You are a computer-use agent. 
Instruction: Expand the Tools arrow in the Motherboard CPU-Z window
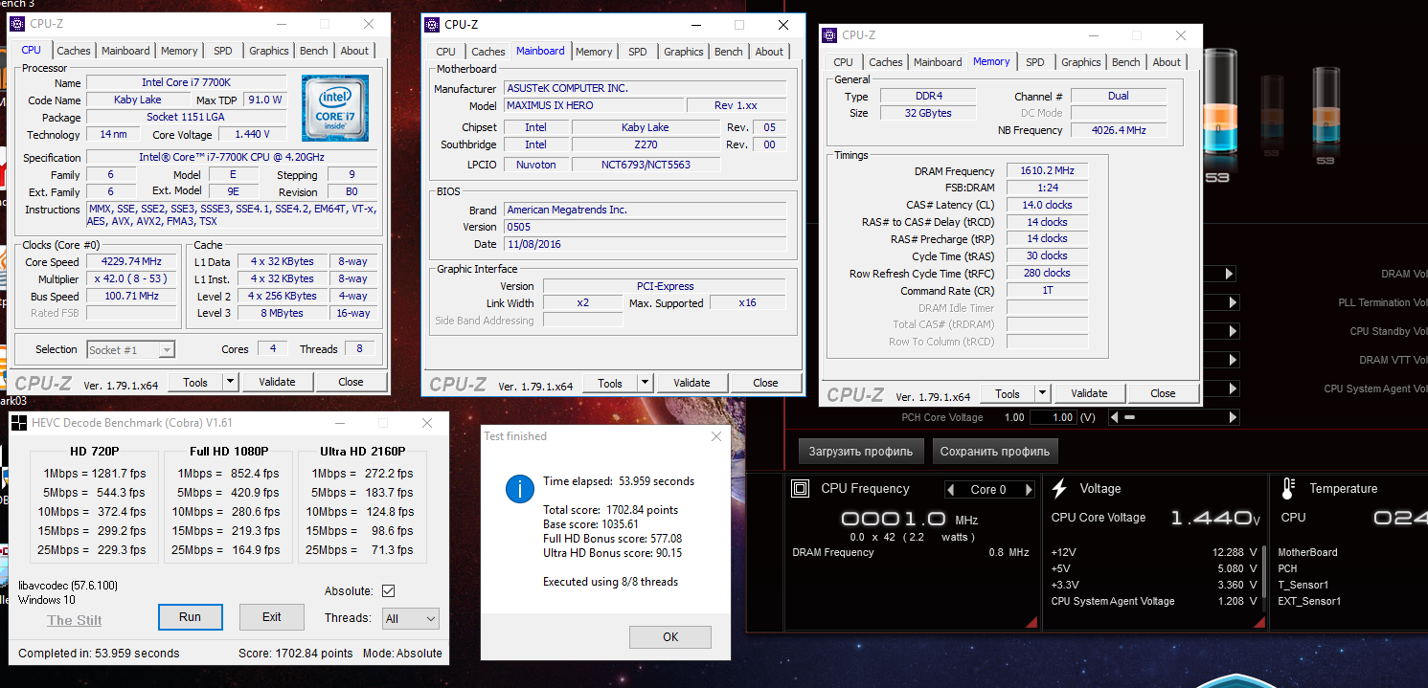[x=645, y=383]
